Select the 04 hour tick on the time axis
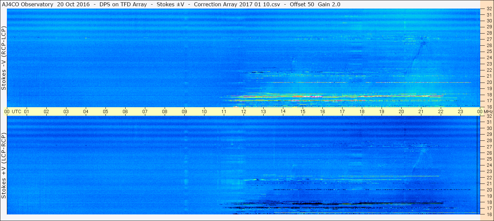 tap(86, 111)
